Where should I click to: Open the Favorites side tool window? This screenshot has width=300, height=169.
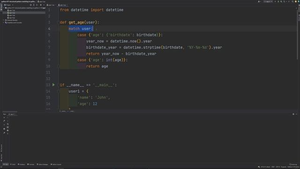tap(1, 158)
